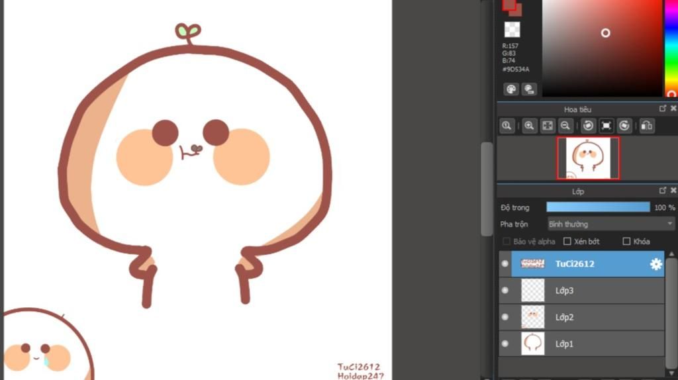Open the color palette button
This screenshot has width=678, height=380.
[510, 89]
